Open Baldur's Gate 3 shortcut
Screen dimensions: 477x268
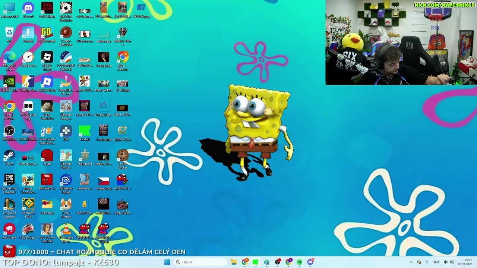coord(123,36)
